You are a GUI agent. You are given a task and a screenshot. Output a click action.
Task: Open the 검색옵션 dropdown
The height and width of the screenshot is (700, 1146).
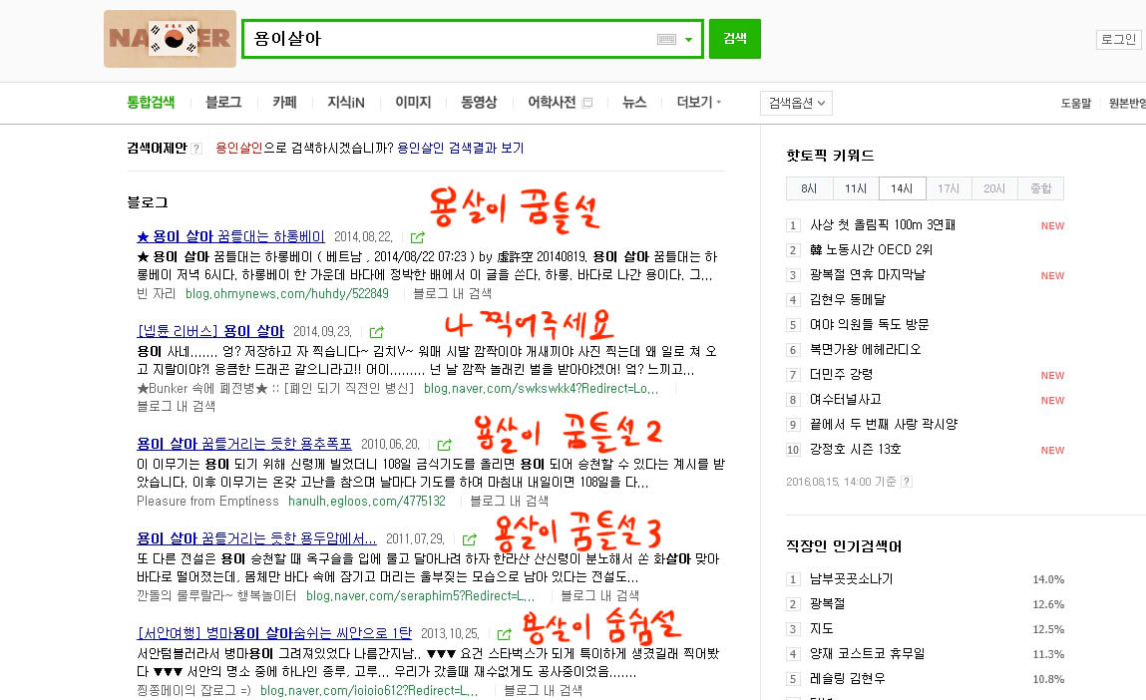pyautogui.click(x=795, y=103)
